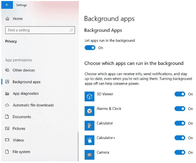The width and height of the screenshot is (196, 163).
Task: Disable 3D Viewer background toggle
Action: pyautogui.click(x=180, y=94)
